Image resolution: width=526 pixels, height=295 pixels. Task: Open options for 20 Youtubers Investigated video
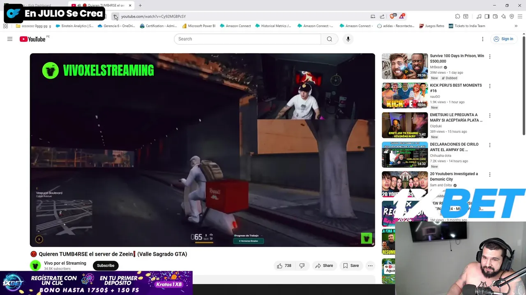(489, 175)
